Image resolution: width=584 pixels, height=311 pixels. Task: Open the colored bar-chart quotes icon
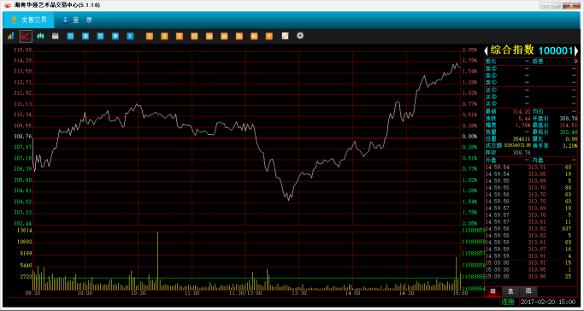pos(10,36)
